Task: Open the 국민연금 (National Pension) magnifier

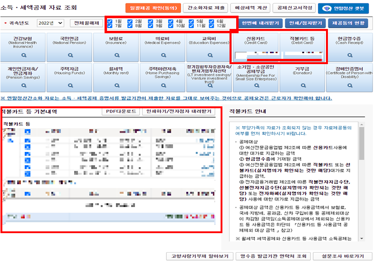Action: coord(70,55)
